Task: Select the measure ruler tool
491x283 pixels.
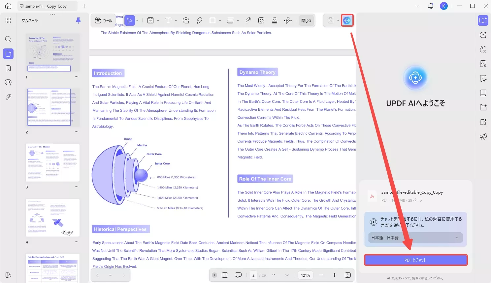Action: [x=230, y=20]
